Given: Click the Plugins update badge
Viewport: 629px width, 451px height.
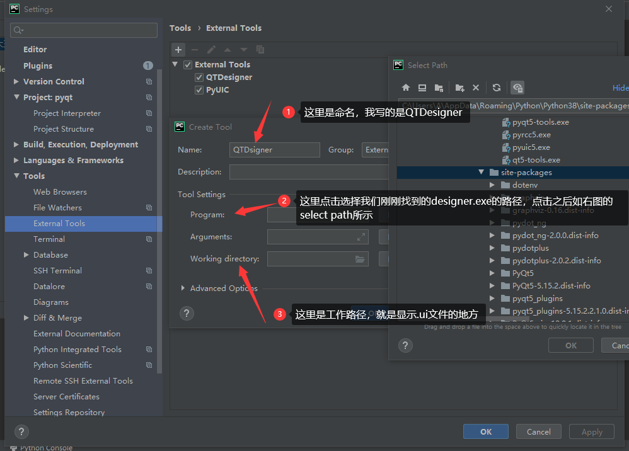Looking at the screenshot, I should (148, 66).
